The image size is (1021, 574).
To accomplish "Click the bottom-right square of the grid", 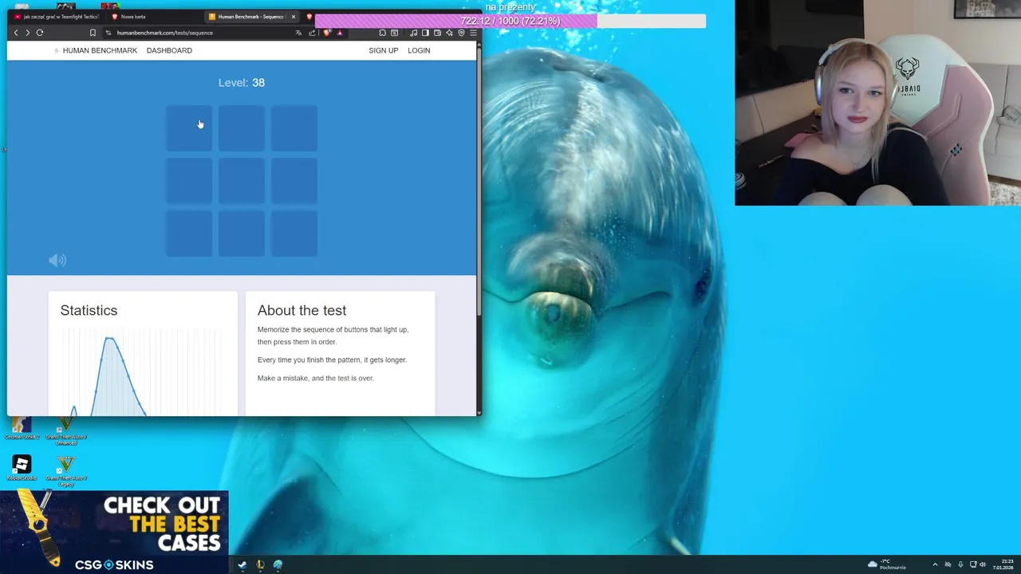I will coord(294,233).
